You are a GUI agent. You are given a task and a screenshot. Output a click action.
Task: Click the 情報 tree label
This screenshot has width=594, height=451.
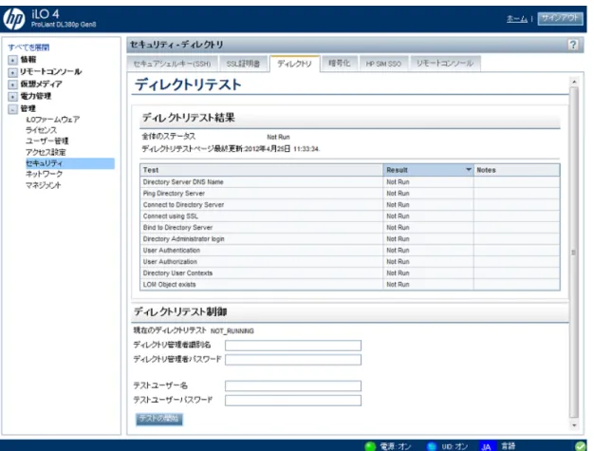pyautogui.click(x=28, y=60)
